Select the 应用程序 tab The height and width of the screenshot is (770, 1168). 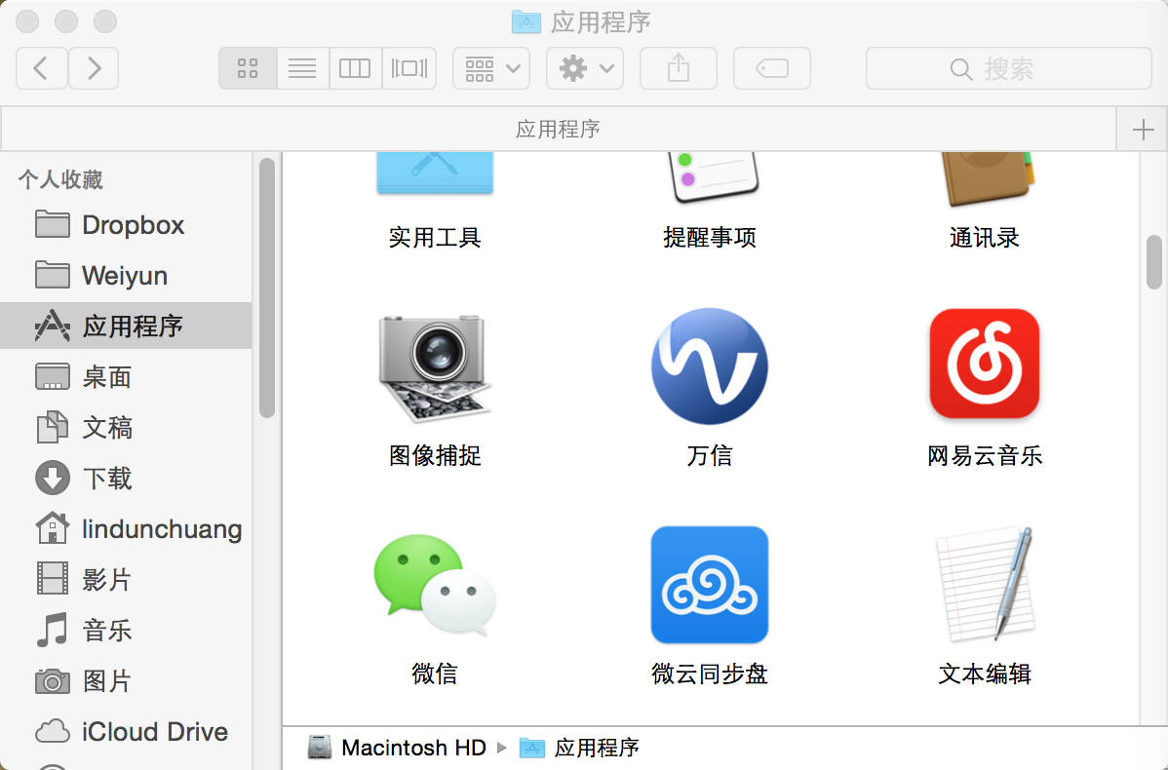point(558,129)
